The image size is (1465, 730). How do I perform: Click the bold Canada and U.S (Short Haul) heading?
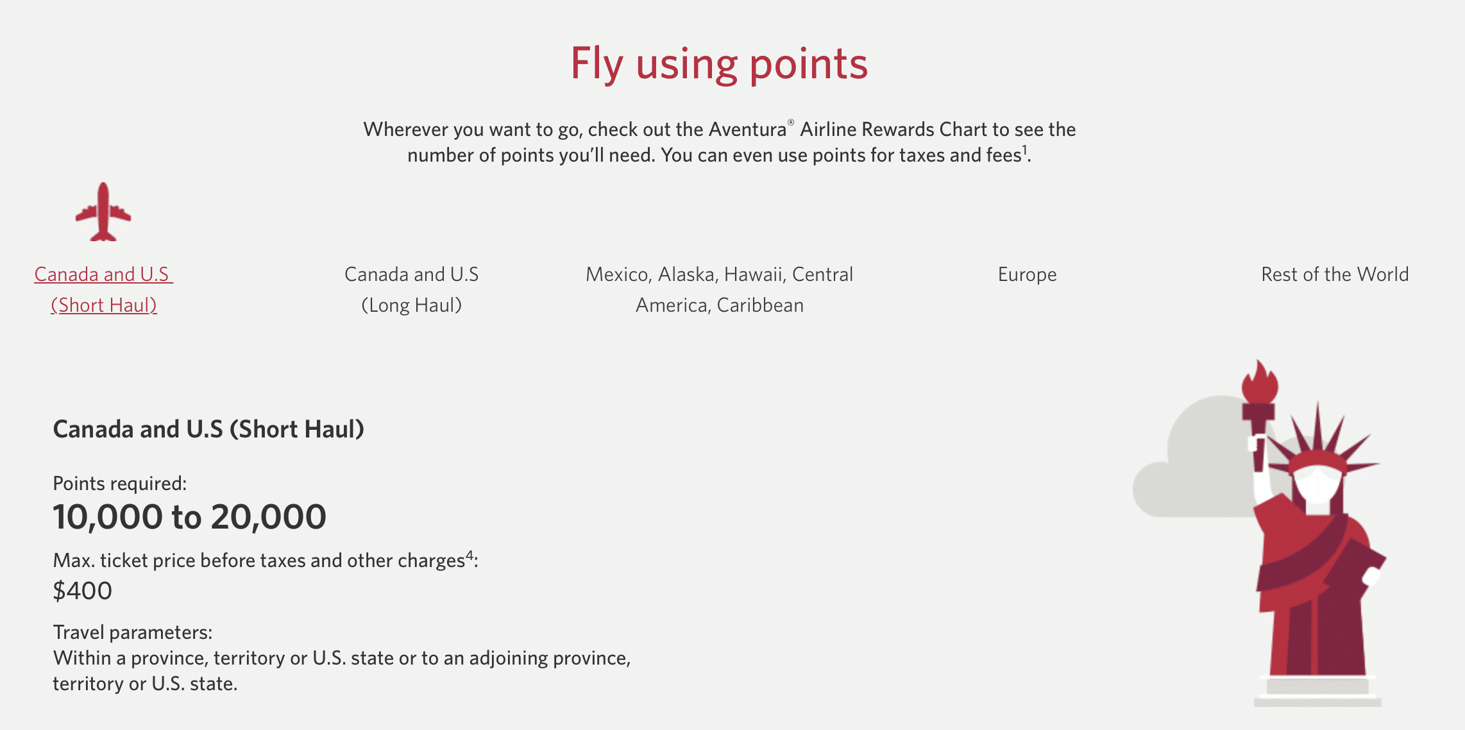click(x=208, y=429)
